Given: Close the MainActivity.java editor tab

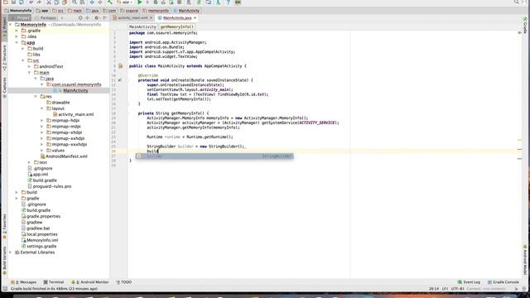Looking at the screenshot, I should click(x=195, y=18).
